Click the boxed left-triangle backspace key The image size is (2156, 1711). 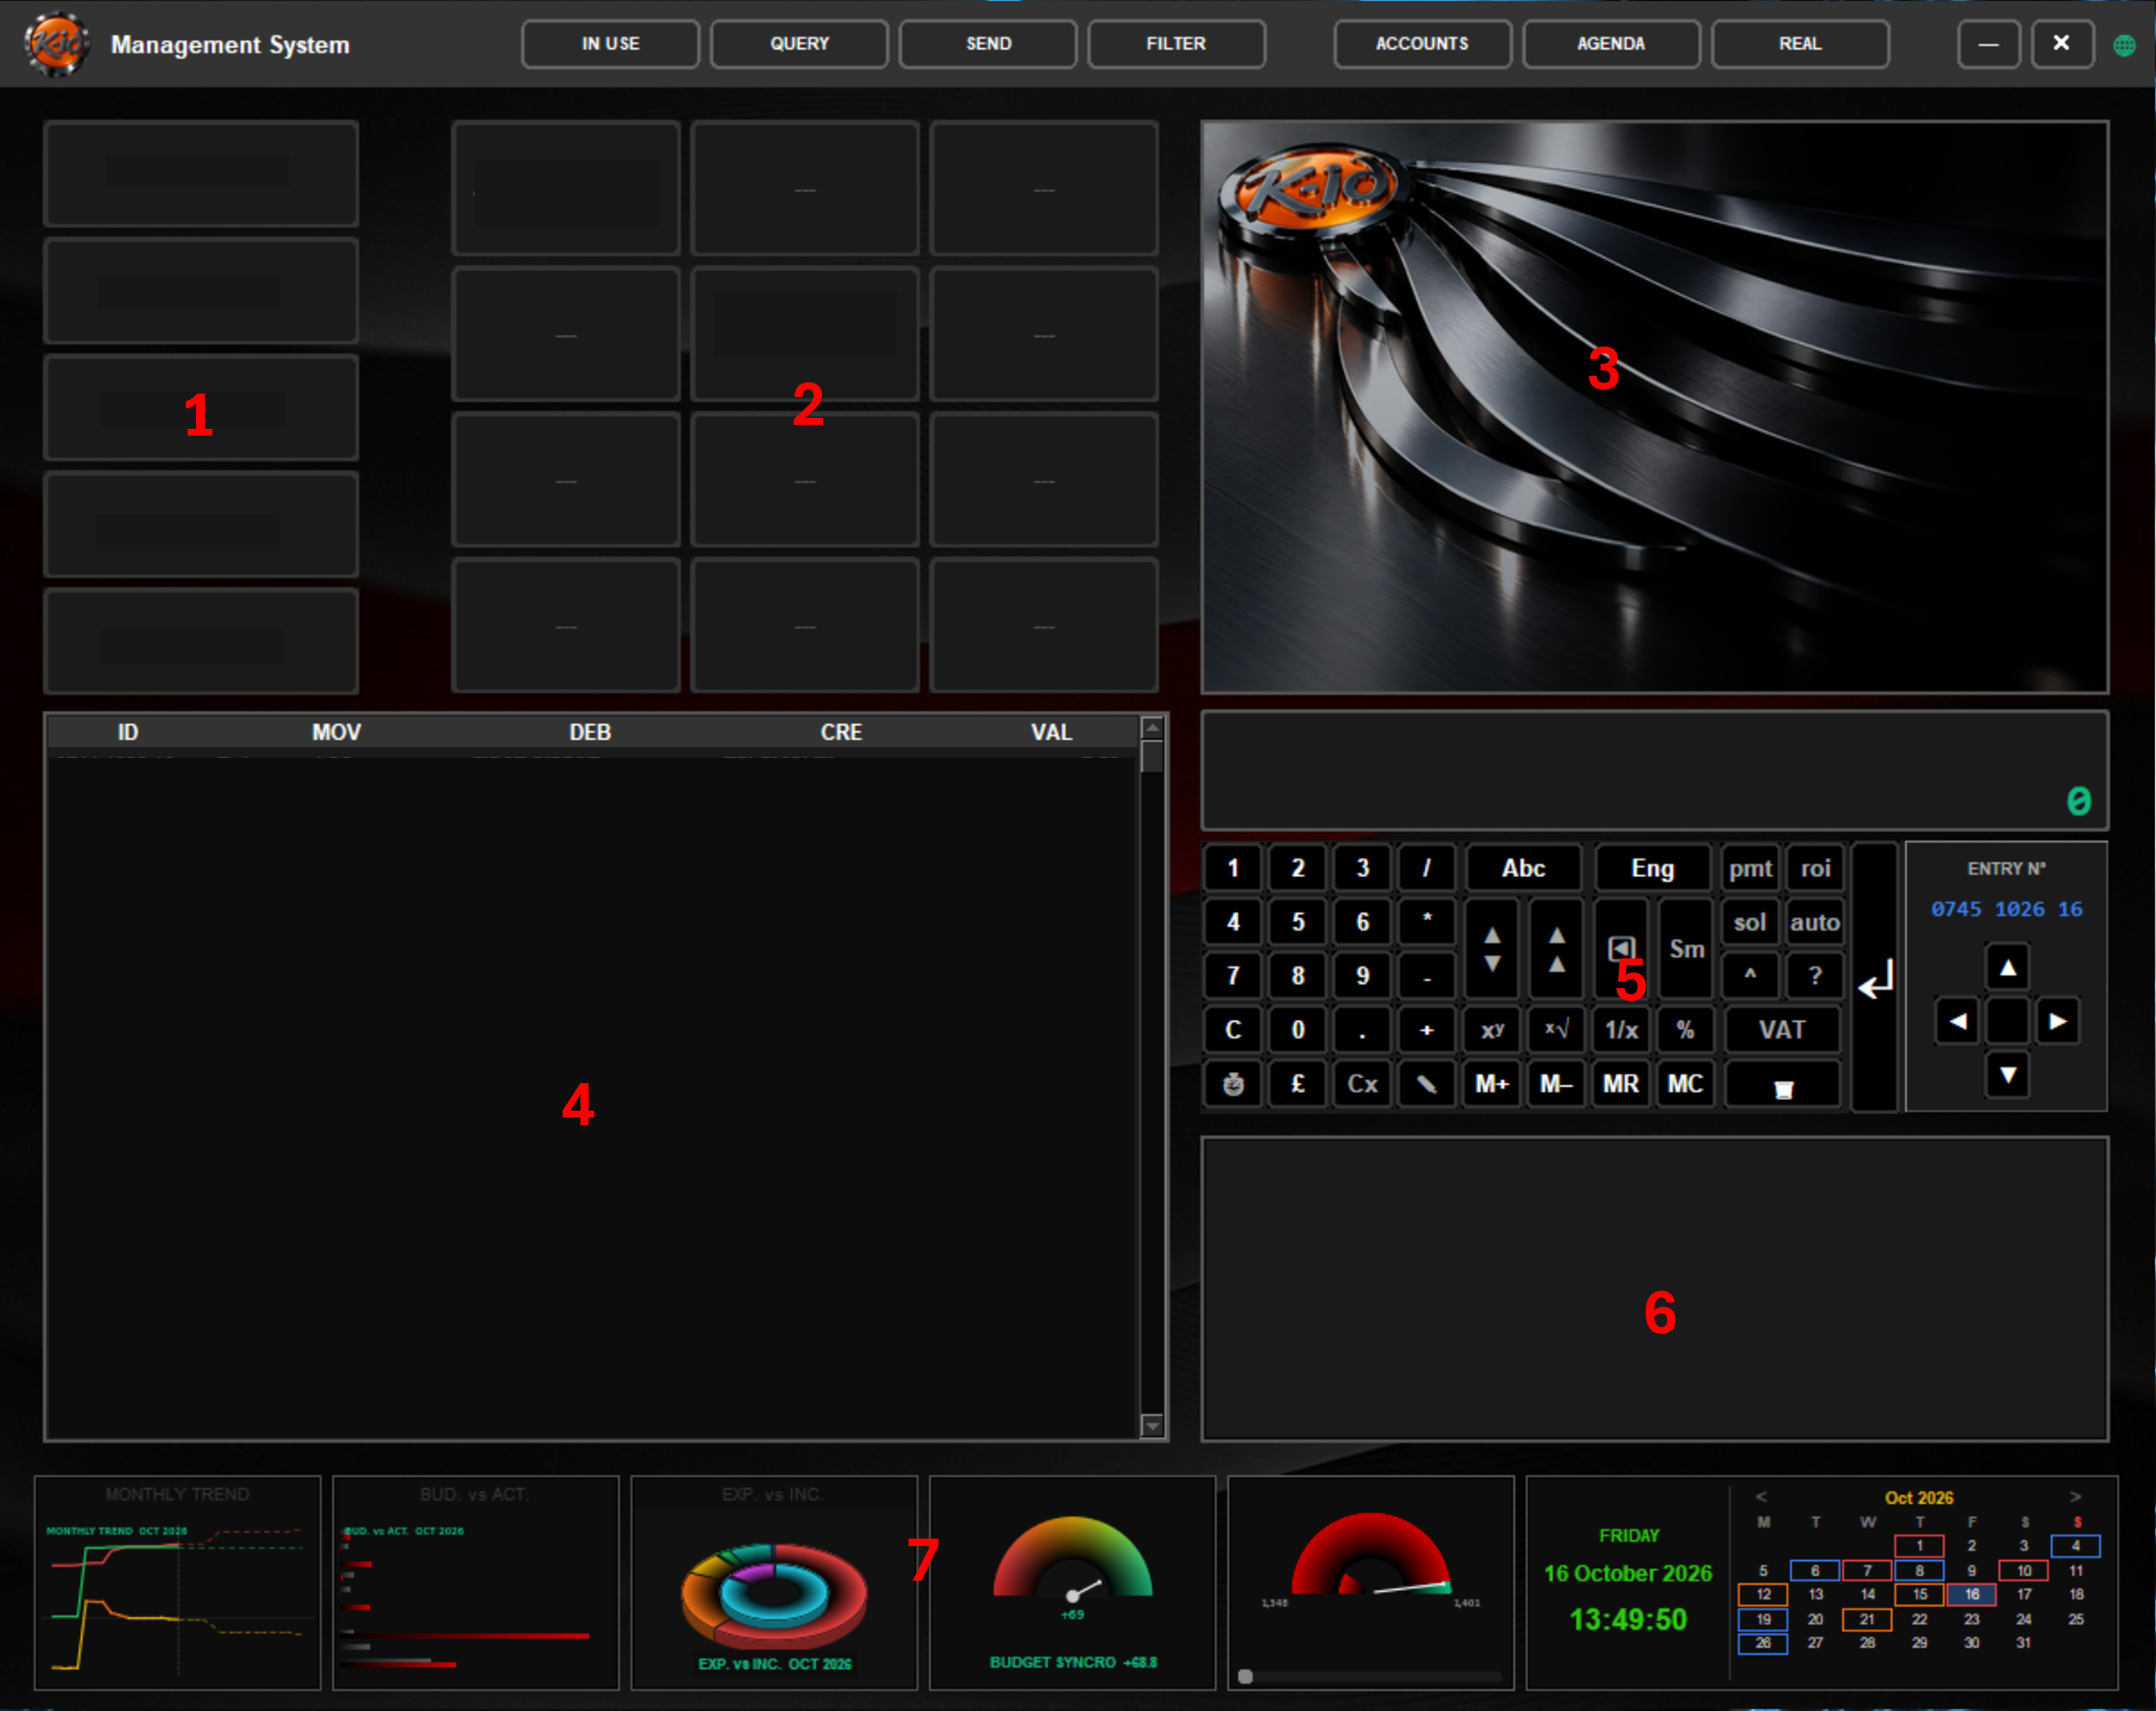click(1621, 948)
